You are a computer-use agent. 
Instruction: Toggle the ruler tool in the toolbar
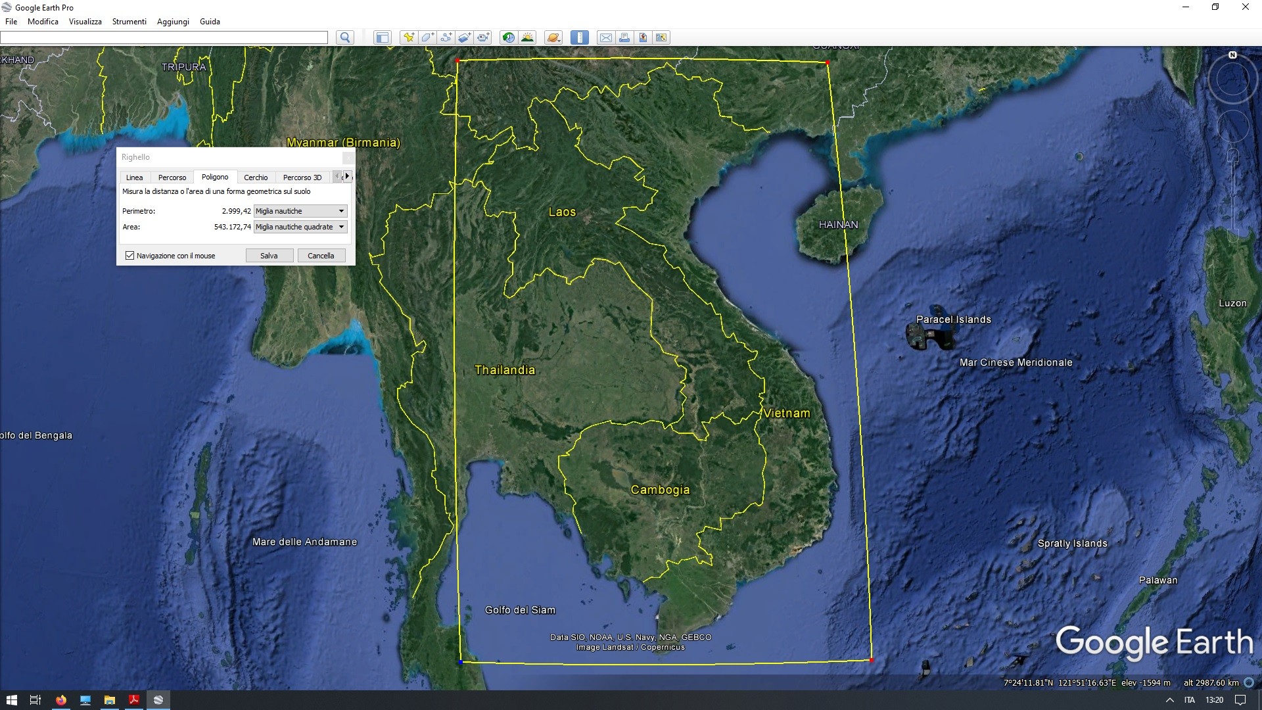click(x=580, y=37)
